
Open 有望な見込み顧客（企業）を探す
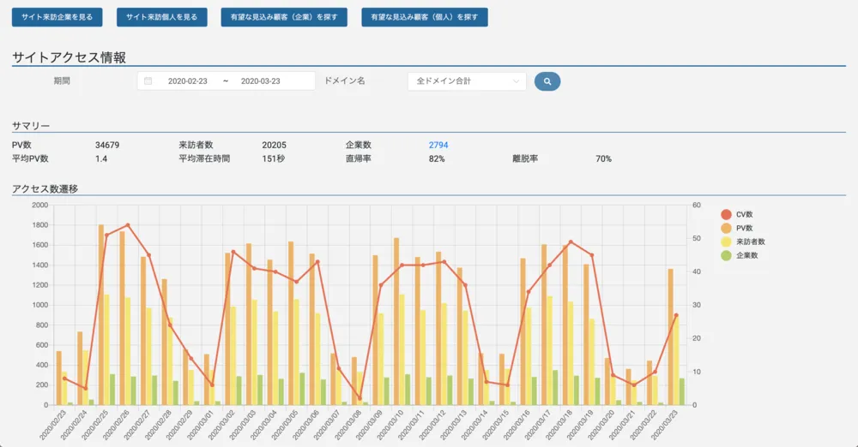[284, 17]
